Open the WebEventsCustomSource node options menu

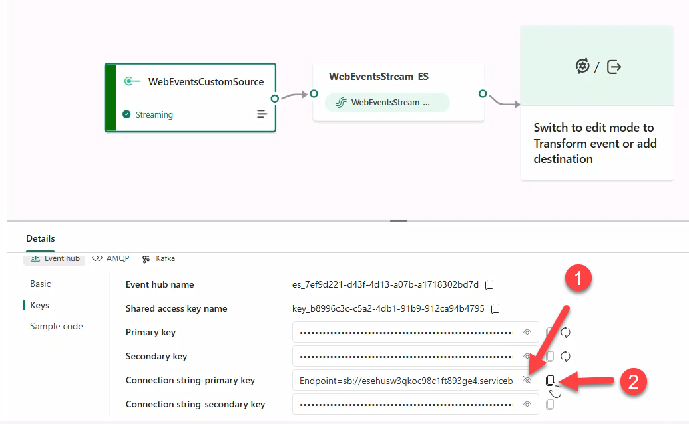(x=262, y=114)
